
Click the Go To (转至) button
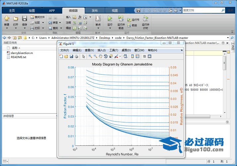53,23
